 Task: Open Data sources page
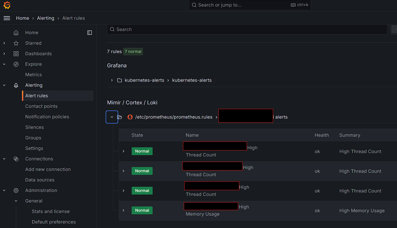(40, 180)
